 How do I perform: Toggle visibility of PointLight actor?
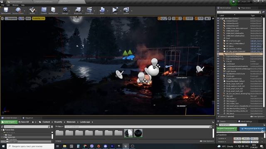(x=218, y=76)
